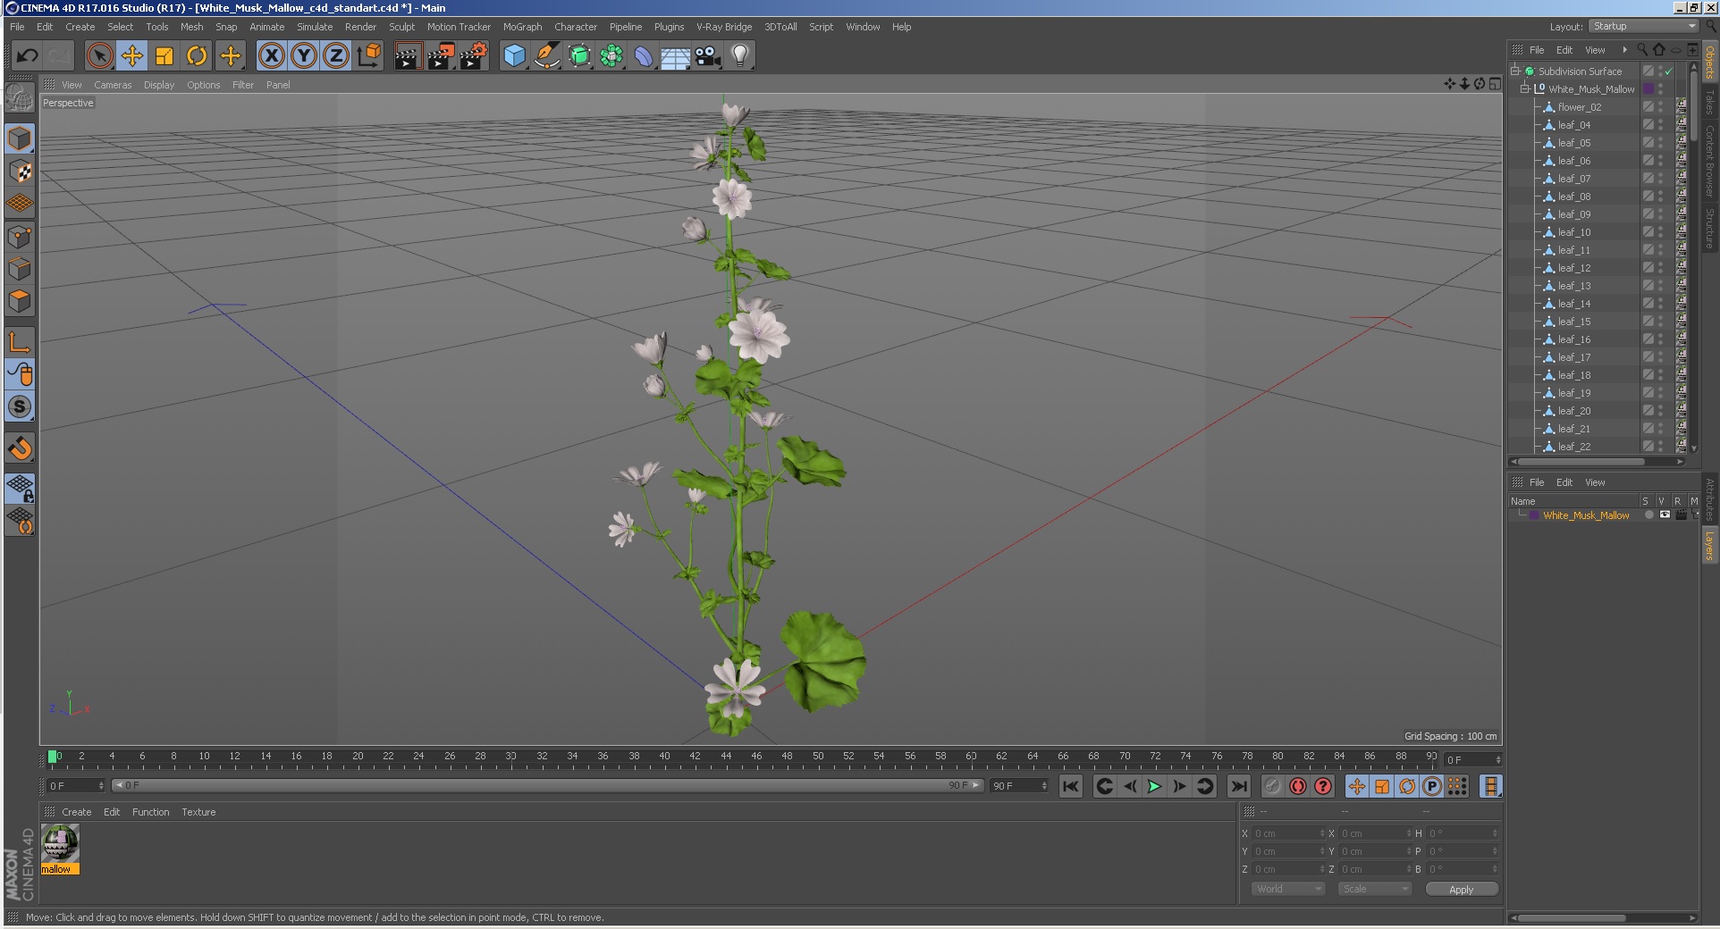Open the Mesh menu

191,27
